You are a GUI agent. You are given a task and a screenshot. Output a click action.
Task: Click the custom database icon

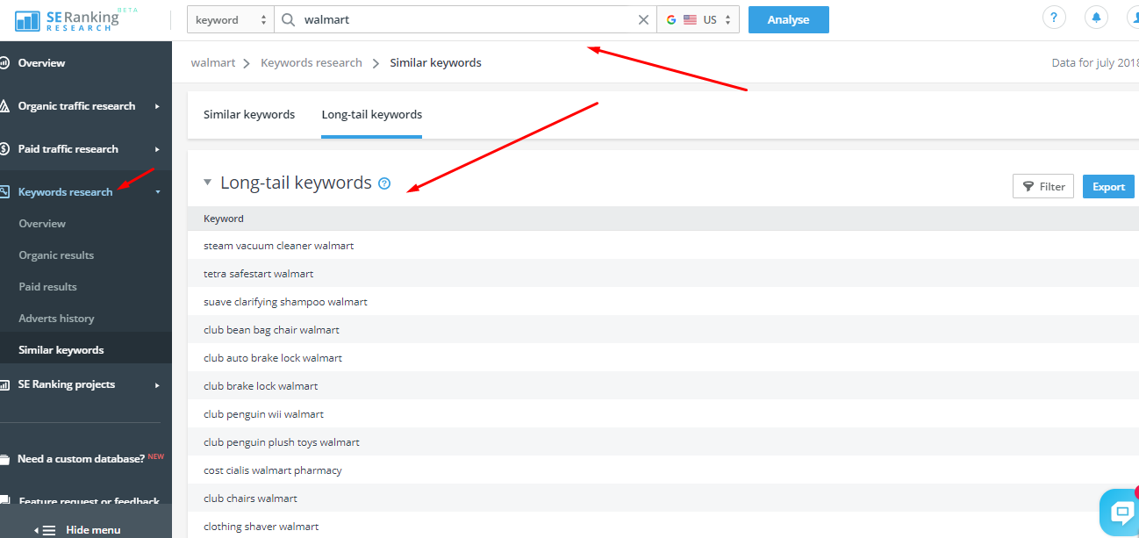point(4,459)
